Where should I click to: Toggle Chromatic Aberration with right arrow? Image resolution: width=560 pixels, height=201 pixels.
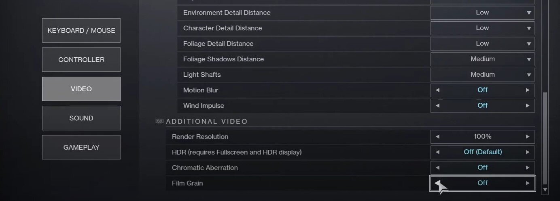pyautogui.click(x=528, y=167)
